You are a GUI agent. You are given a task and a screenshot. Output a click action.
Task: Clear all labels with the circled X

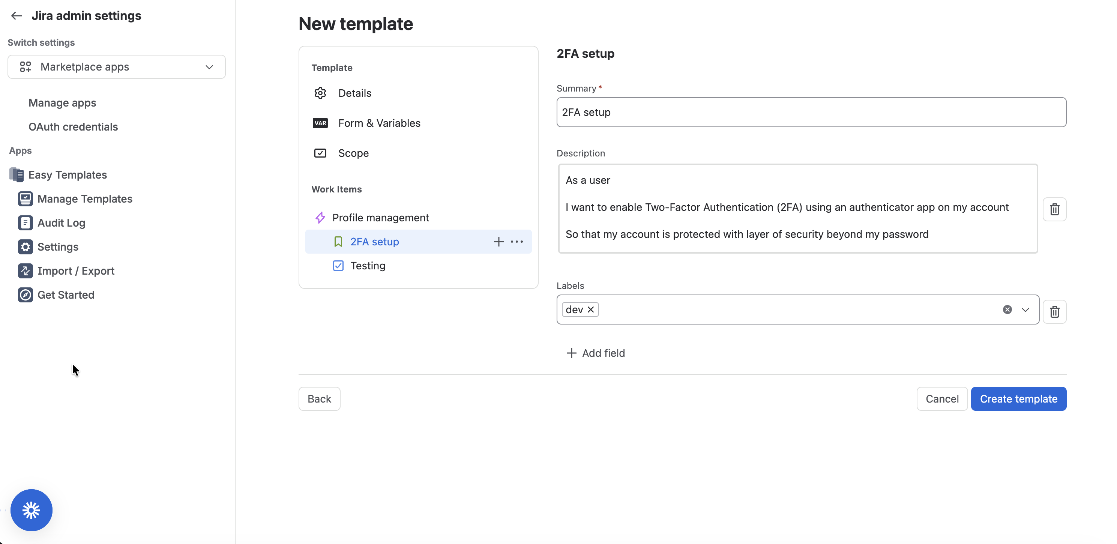1007,310
